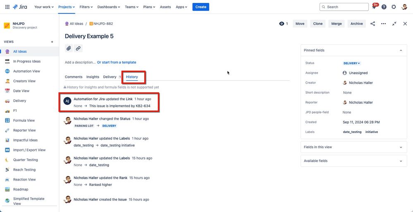The height and width of the screenshot is (212, 413).
Task: Open the more actions ellipsis menu
Action: coord(384,24)
